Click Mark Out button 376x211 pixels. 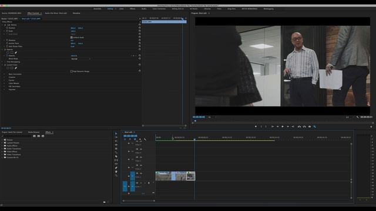[x=266, y=127]
